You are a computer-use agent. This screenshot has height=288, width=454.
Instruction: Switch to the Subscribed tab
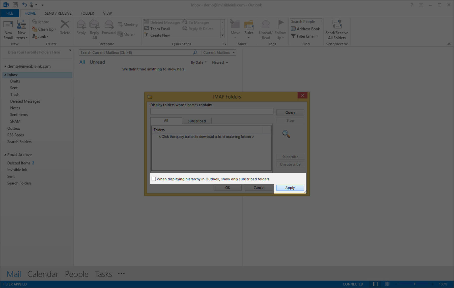point(196,121)
